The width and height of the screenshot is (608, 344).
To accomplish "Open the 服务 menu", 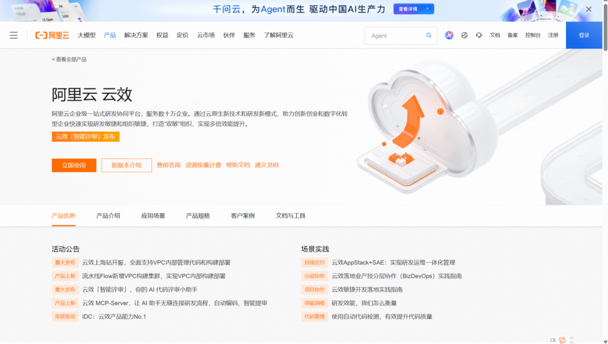I will pyautogui.click(x=249, y=35).
